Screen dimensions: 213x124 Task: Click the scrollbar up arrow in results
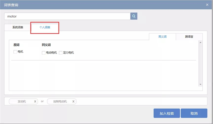coord(200,43)
